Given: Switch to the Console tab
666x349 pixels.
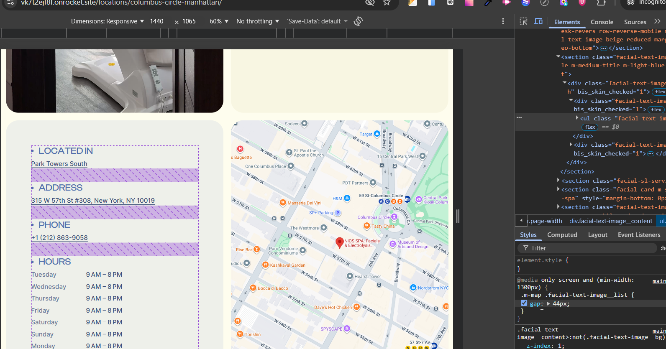Looking at the screenshot, I should point(602,22).
